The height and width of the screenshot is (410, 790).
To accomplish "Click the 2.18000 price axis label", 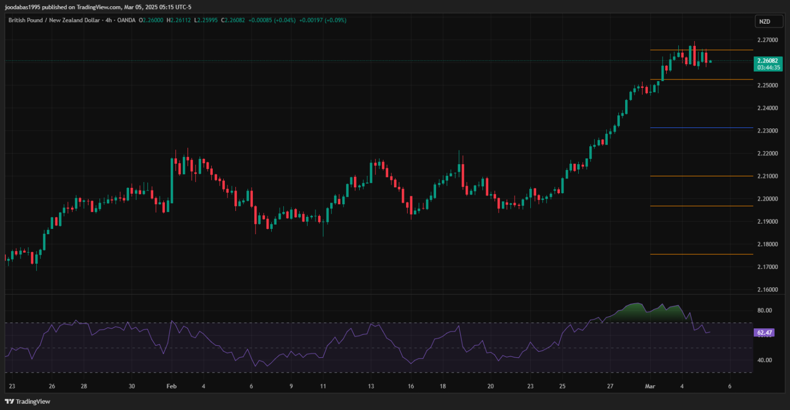I will (x=768, y=244).
